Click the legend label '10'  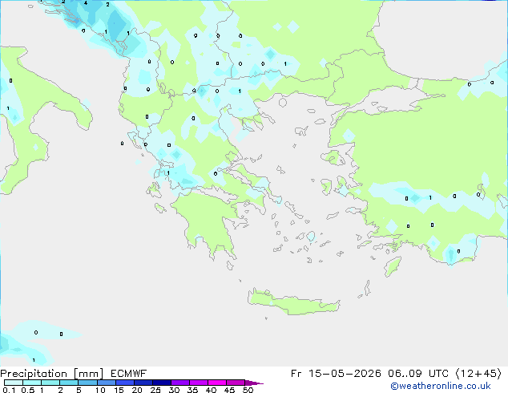[x=100, y=390]
